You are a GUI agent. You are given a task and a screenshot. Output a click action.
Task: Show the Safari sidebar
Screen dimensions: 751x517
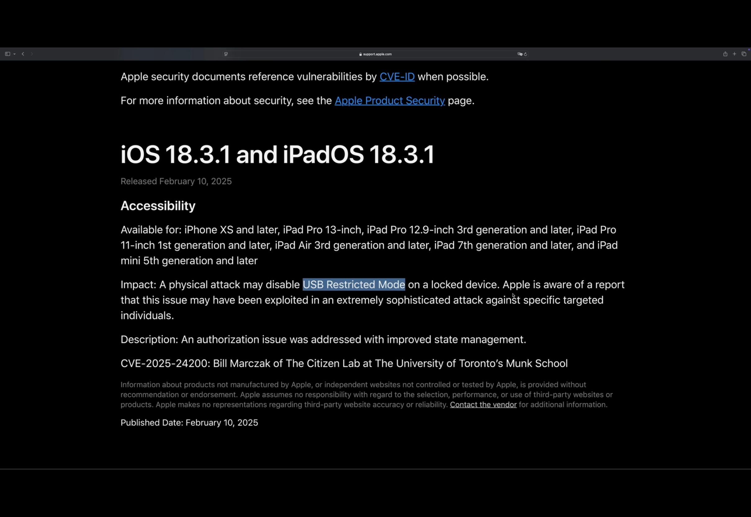tap(7, 54)
